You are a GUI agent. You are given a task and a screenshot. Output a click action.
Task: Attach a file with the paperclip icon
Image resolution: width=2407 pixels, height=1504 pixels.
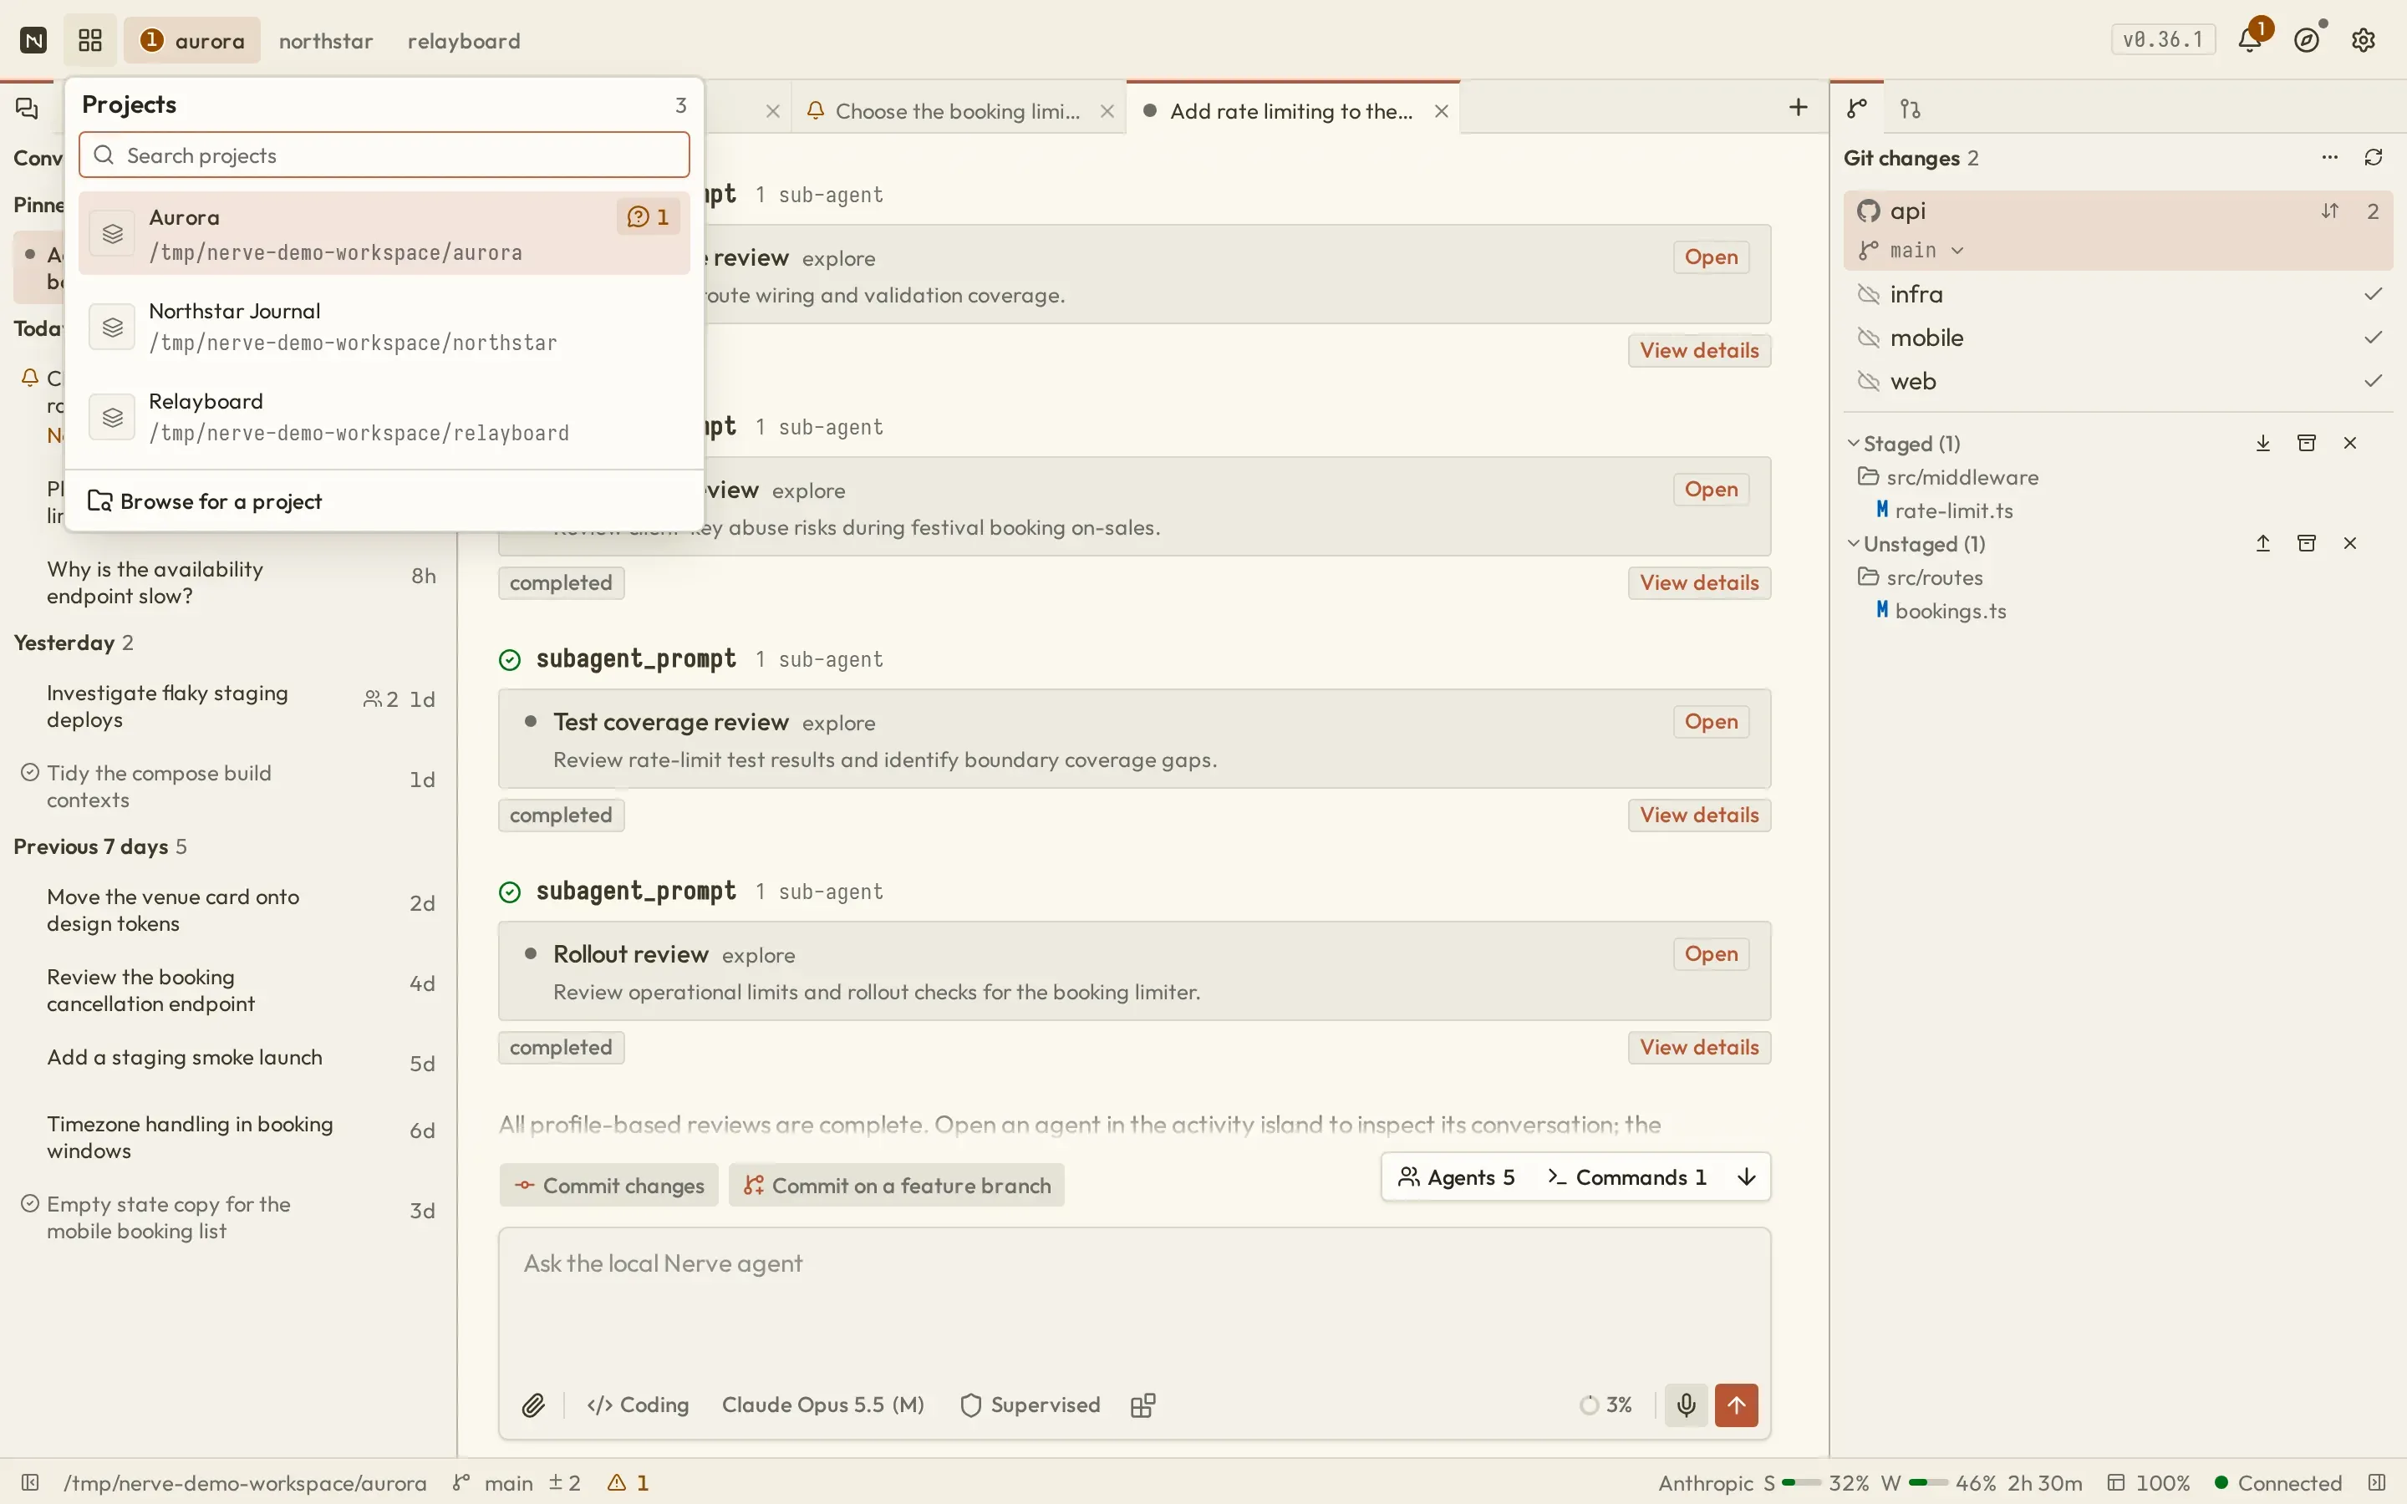pos(534,1405)
